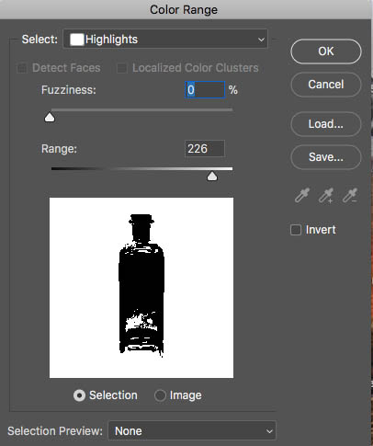The width and height of the screenshot is (373, 446).
Task: Select the Subtract from Sample eyedropper
Action: pyautogui.click(x=350, y=195)
